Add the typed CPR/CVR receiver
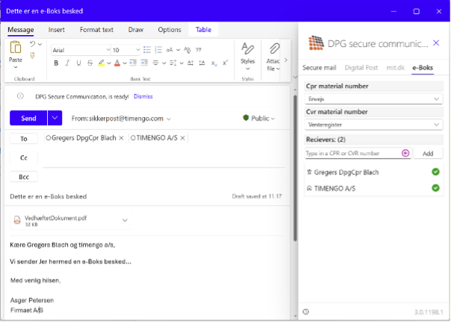The width and height of the screenshot is (451, 322). tap(428, 154)
